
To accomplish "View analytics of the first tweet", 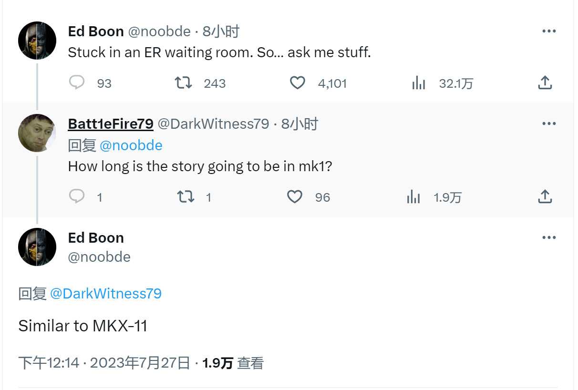I will [x=418, y=83].
